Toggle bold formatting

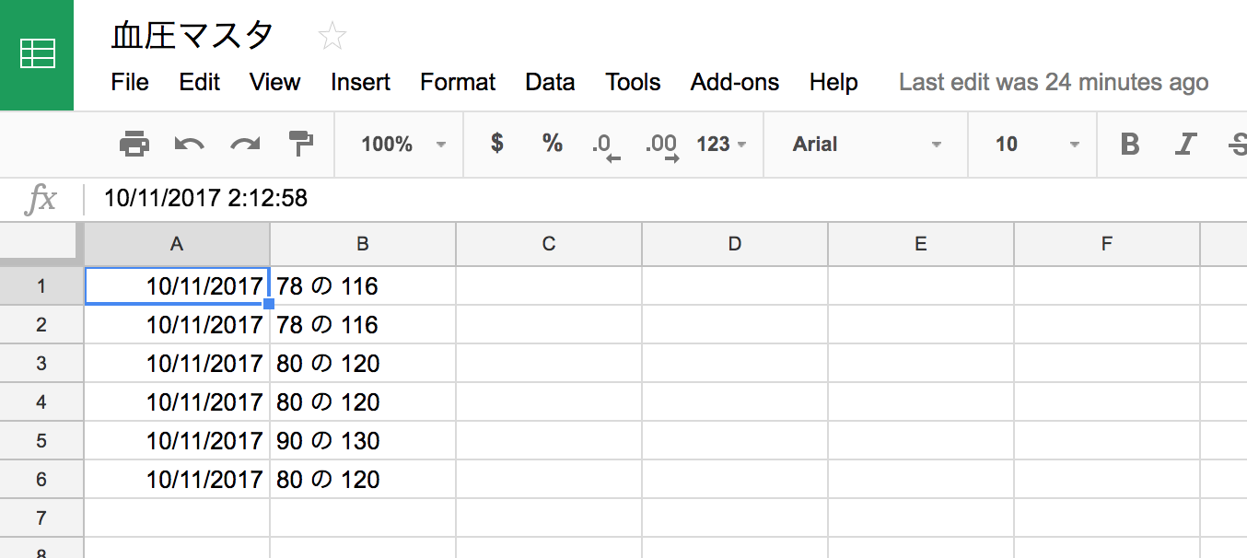[x=1129, y=144]
